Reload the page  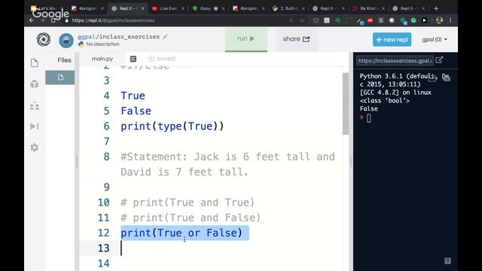tap(53, 20)
